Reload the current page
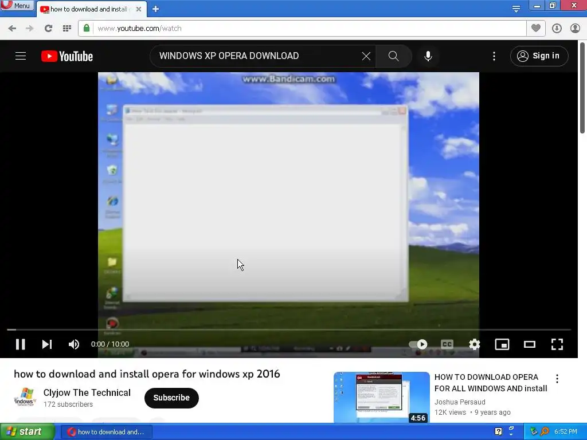 (48, 29)
